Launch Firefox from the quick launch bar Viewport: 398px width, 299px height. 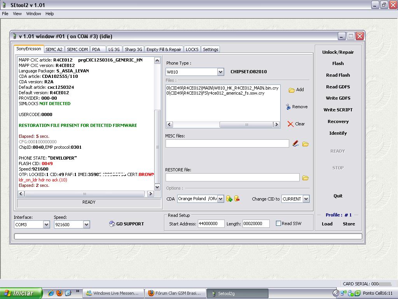59,293
